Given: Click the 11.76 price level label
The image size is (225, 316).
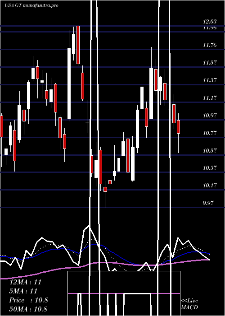Looking at the screenshot, I should coord(210,45).
